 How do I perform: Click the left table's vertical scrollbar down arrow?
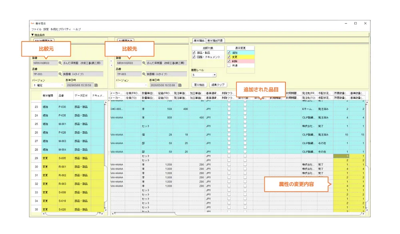tap(106, 210)
